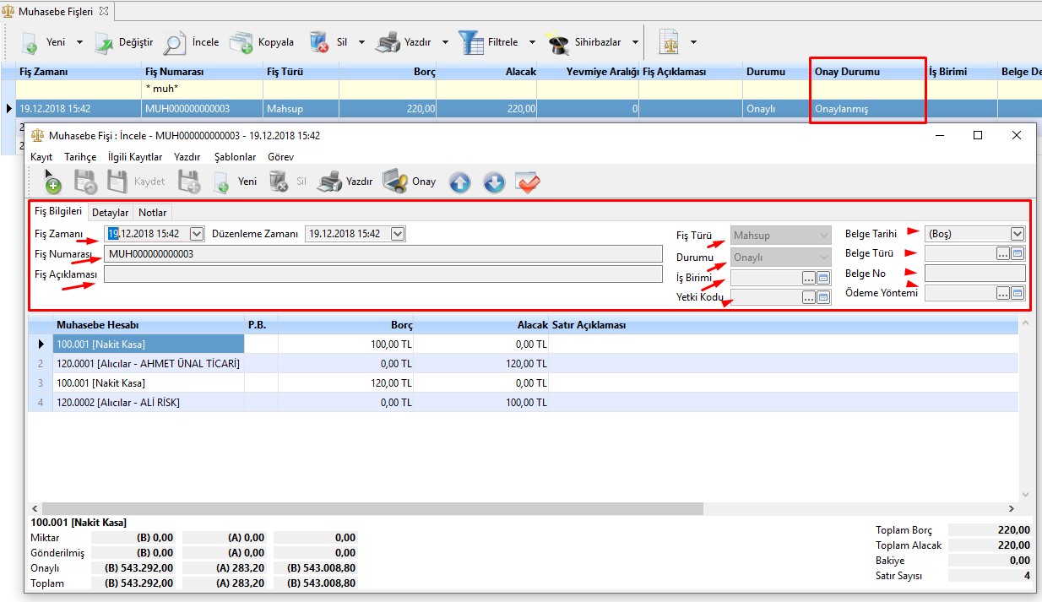Viewport: 1042px width, 602px height.
Task: Open the Tarihçe menu
Action: (80, 157)
